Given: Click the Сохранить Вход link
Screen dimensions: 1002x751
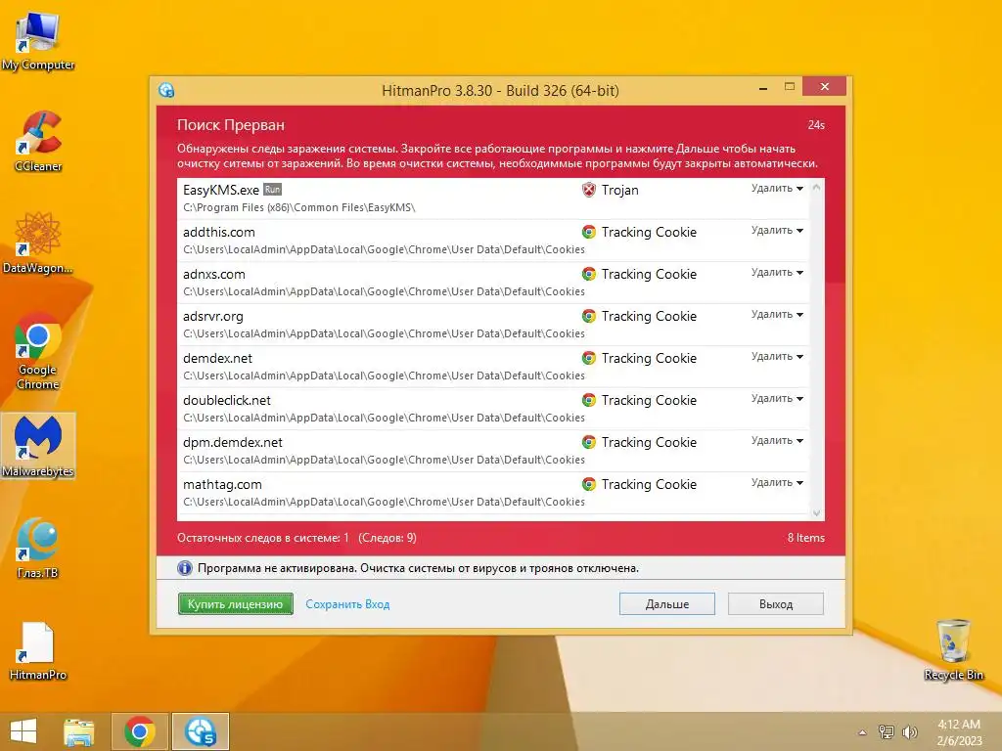Looking at the screenshot, I should pos(347,604).
